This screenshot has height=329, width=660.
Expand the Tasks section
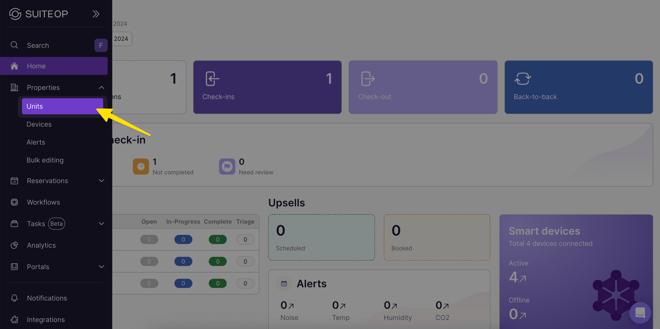[x=101, y=223]
